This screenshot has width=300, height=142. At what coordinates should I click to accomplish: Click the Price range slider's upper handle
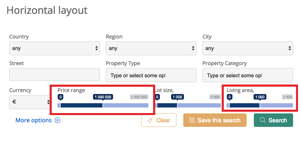(x=103, y=106)
